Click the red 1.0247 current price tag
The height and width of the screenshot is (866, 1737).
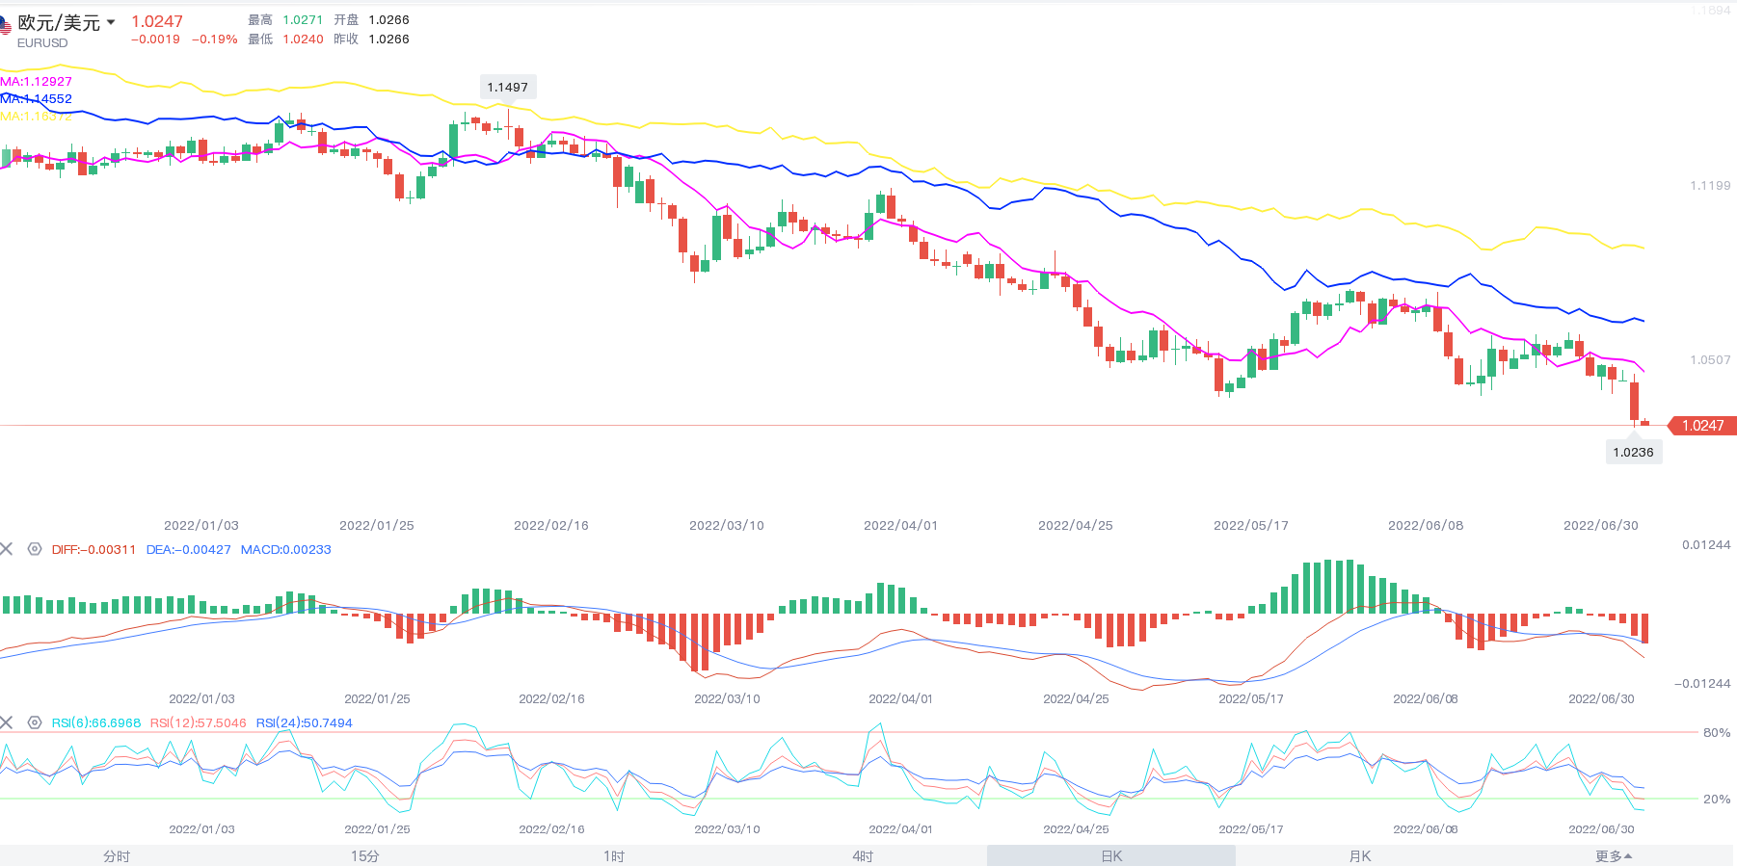click(x=1701, y=426)
